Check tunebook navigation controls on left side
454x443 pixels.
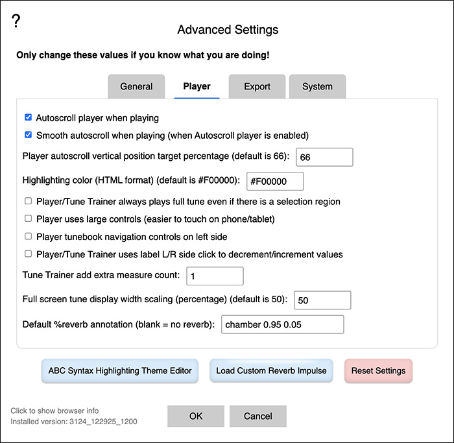[28, 237]
